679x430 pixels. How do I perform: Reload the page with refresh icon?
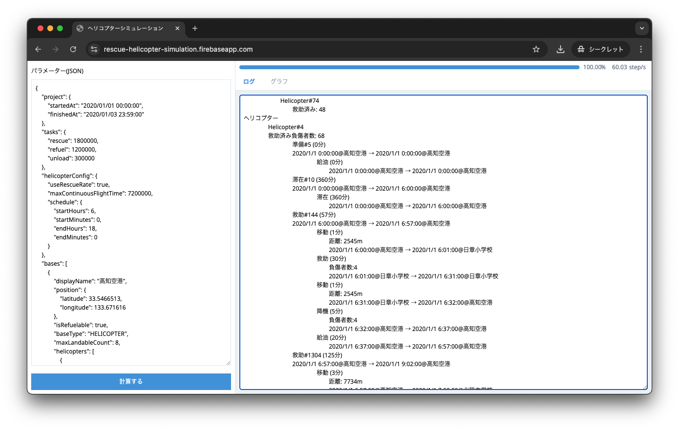coord(73,49)
